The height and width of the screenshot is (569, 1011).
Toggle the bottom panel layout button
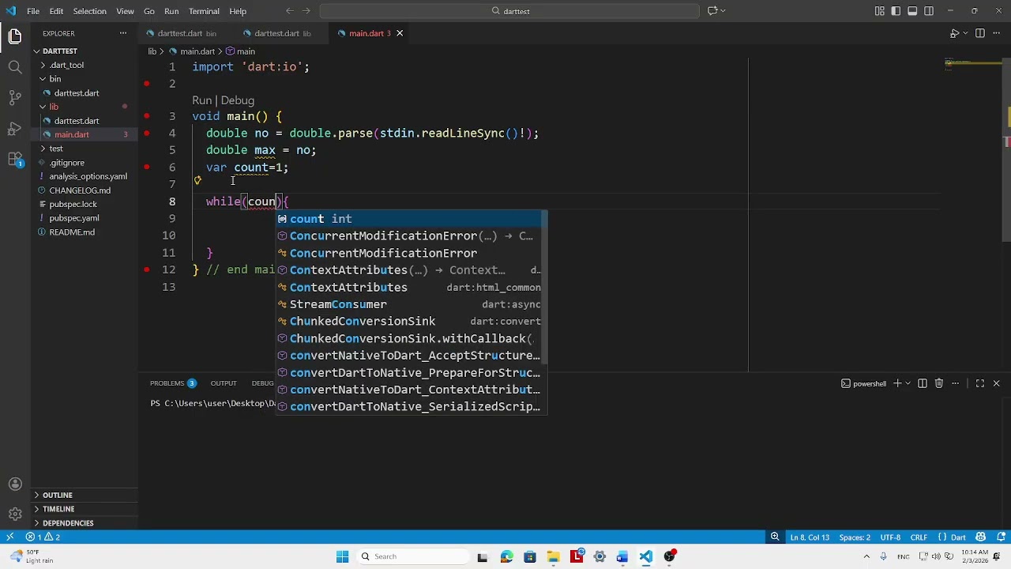[912, 11]
